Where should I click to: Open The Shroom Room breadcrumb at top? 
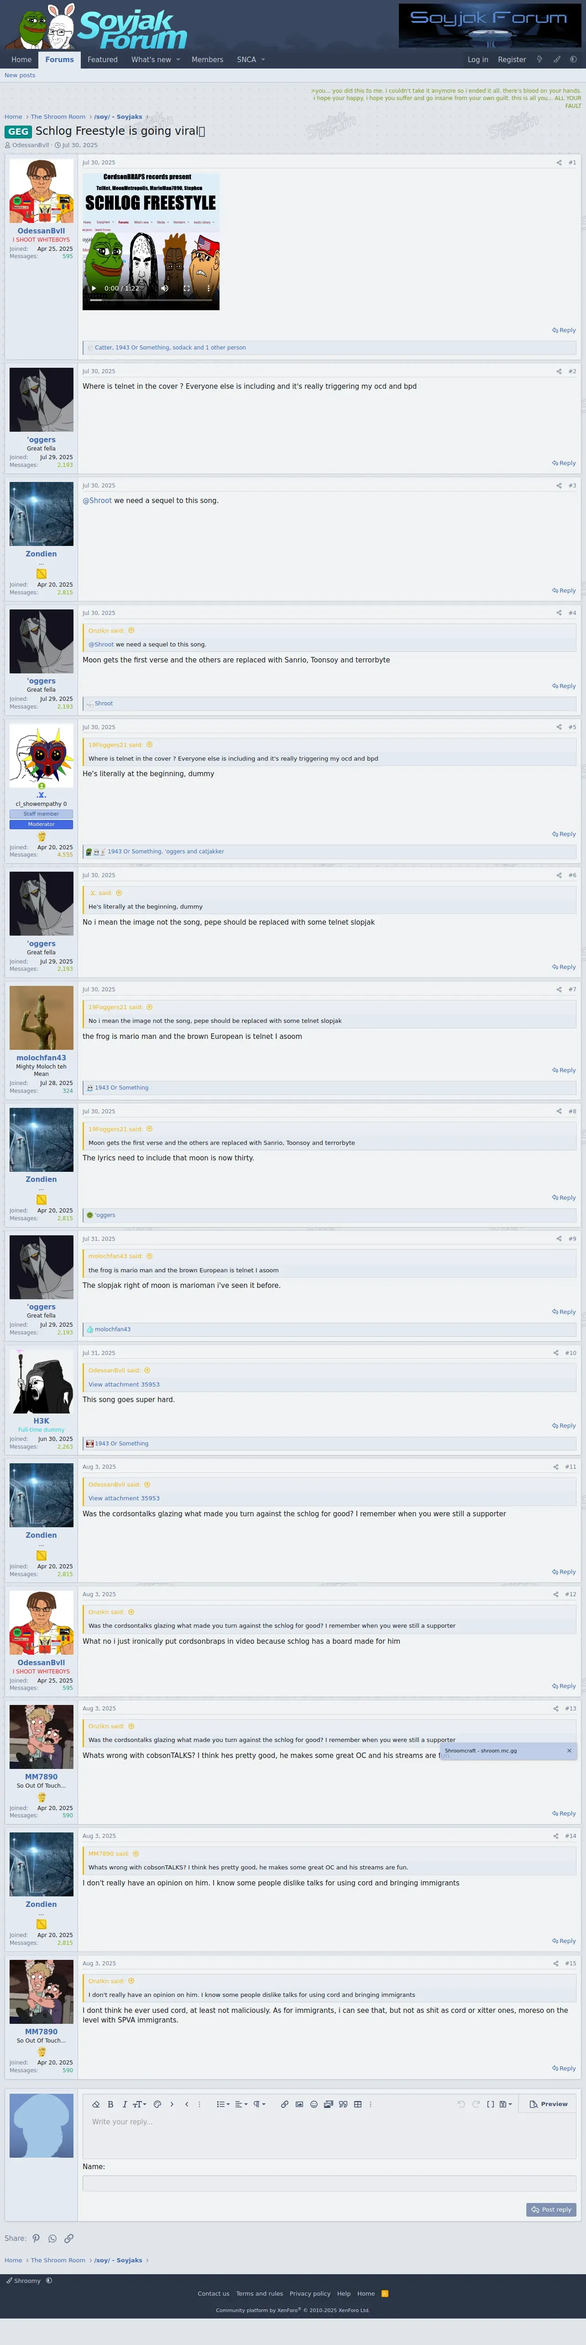(x=58, y=116)
